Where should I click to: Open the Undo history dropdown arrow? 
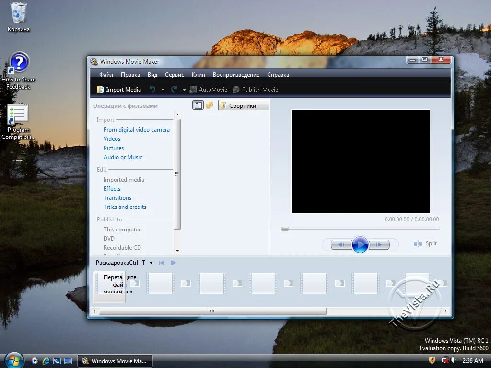coord(163,90)
